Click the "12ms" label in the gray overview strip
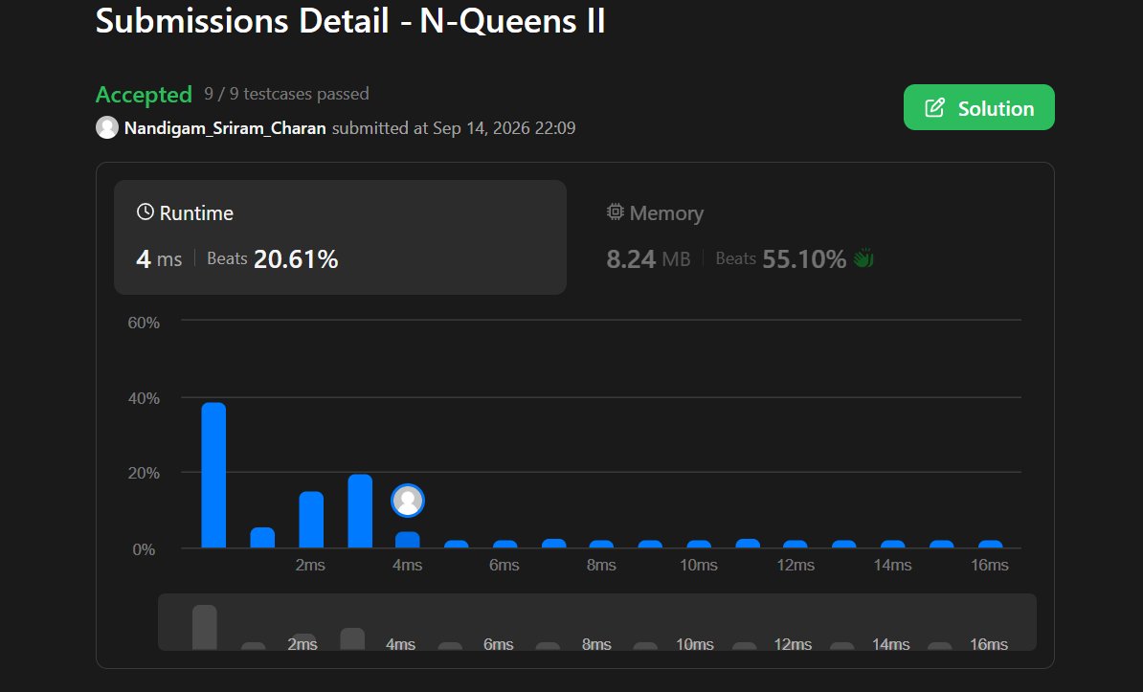Viewport: 1143px width, 692px height. pos(793,644)
